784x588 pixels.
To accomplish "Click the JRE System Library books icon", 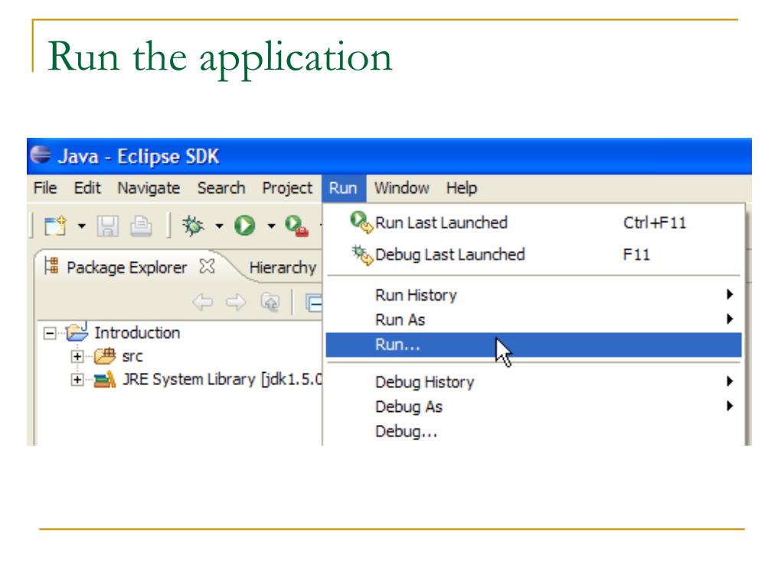I will 105,380.
